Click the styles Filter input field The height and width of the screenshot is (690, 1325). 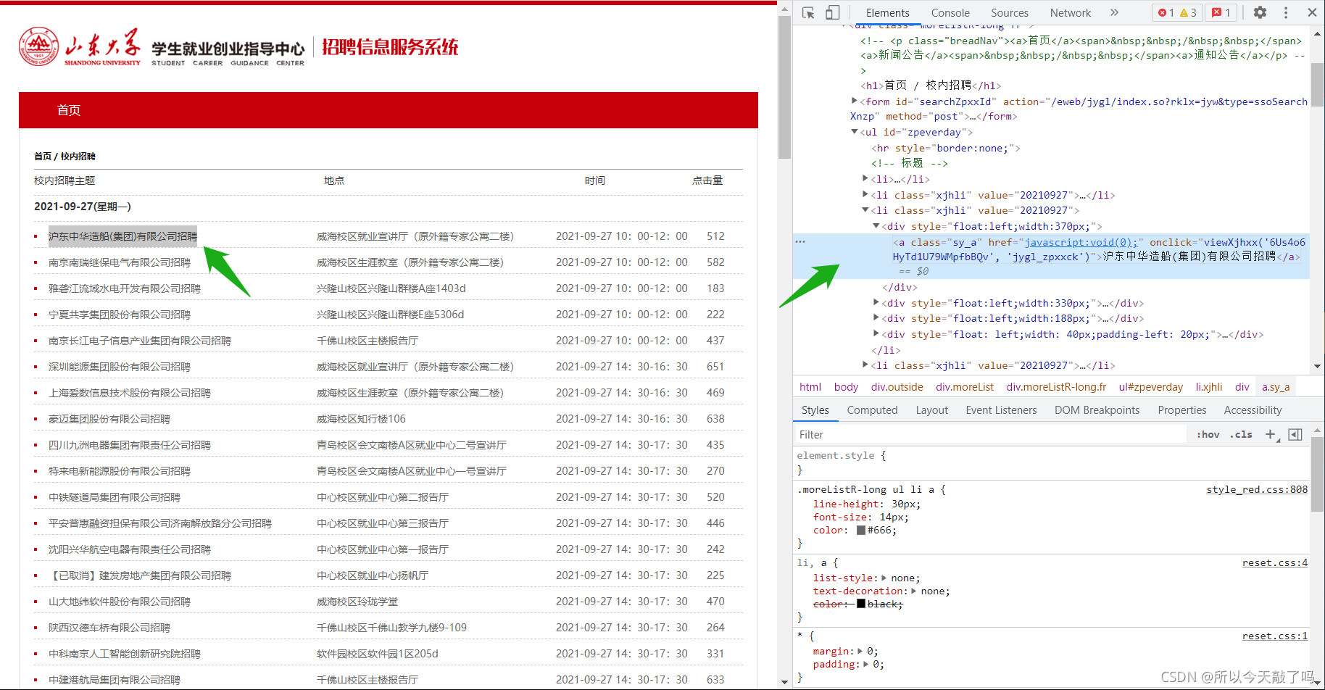(990, 434)
